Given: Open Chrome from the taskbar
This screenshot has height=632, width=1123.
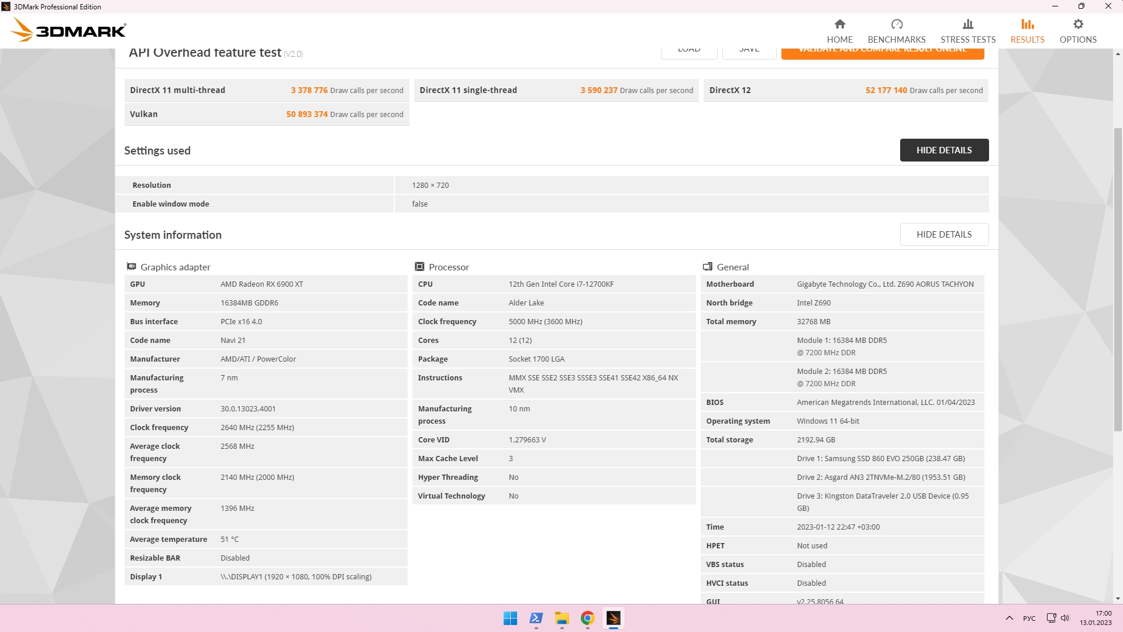Looking at the screenshot, I should point(587,618).
